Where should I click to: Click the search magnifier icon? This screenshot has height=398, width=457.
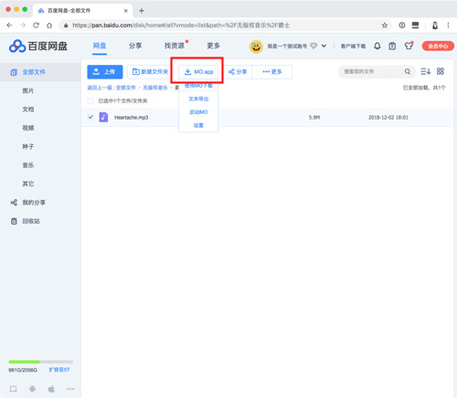(x=408, y=71)
